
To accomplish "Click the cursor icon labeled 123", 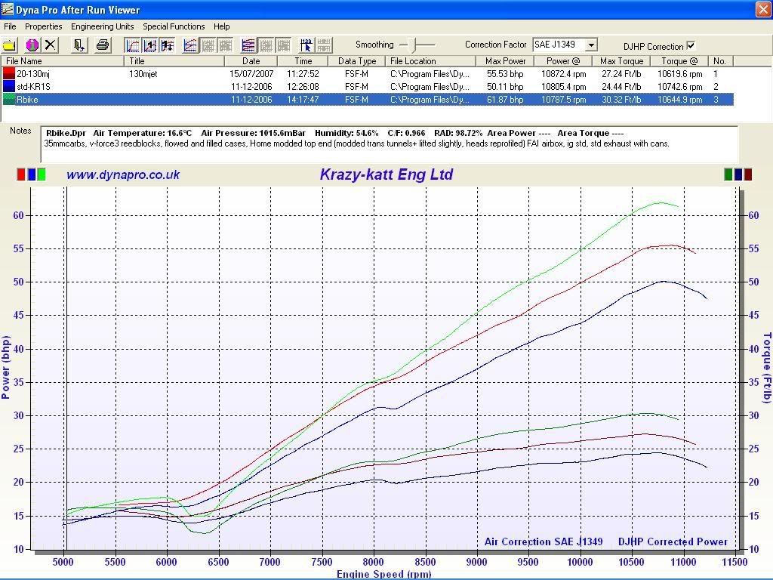I will pyautogui.click(x=306, y=45).
